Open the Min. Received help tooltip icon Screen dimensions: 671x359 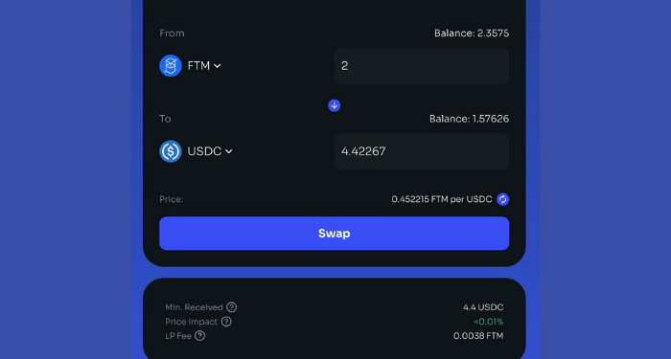tap(232, 307)
